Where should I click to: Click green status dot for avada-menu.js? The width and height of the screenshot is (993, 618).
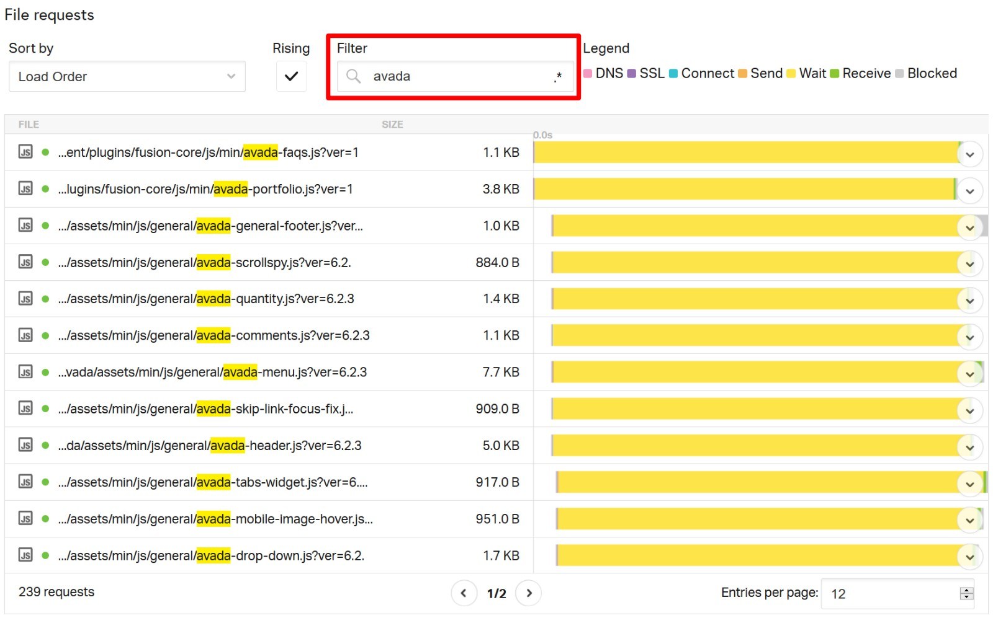[45, 372]
